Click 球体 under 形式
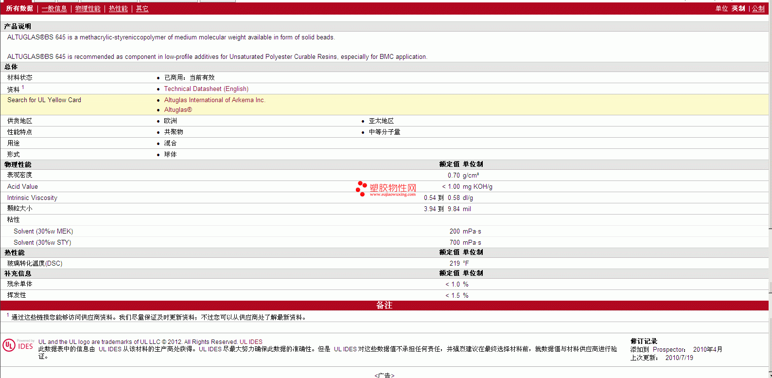The width and height of the screenshot is (772, 378). pos(170,154)
